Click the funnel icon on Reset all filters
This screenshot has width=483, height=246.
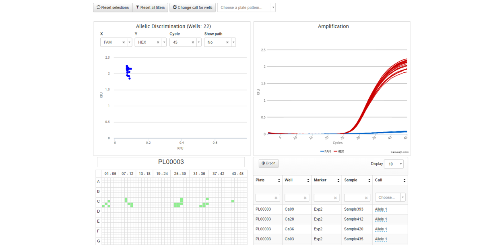click(x=137, y=7)
